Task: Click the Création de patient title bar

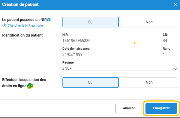Action: pos(78,4)
